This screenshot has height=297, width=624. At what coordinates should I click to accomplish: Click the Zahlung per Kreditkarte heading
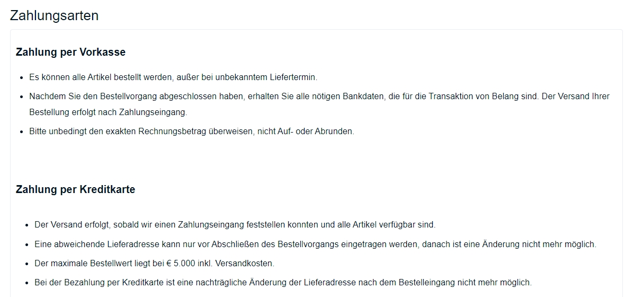(x=75, y=189)
